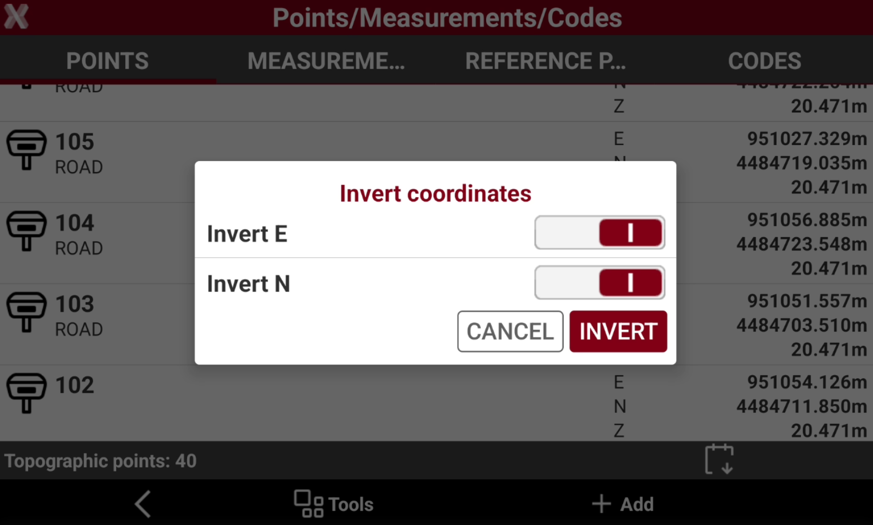Screen dimensions: 873x525
Task: Switch to the MEASUREME... tab
Action: [326, 61]
